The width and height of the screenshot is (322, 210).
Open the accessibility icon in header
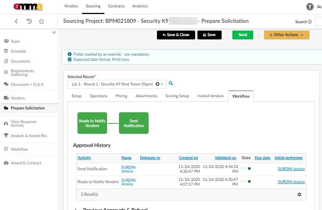click(x=310, y=7)
